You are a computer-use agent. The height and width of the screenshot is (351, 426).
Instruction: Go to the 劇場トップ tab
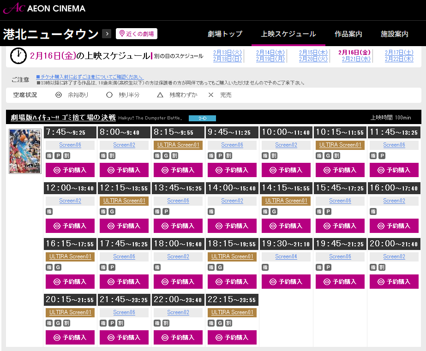225,34
